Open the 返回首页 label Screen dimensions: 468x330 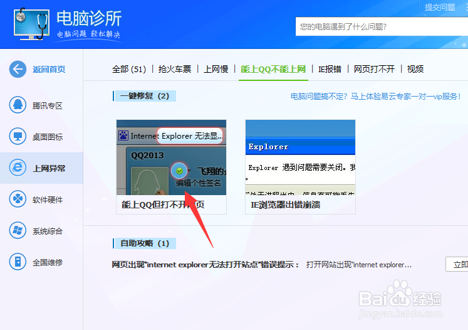pos(49,70)
